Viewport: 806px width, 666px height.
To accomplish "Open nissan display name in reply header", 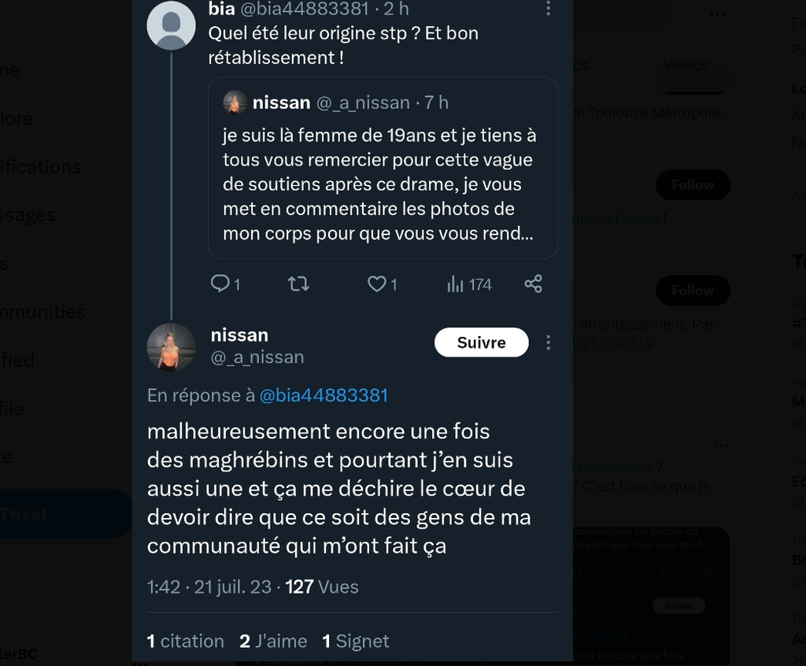I will pyautogui.click(x=239, y=335).
